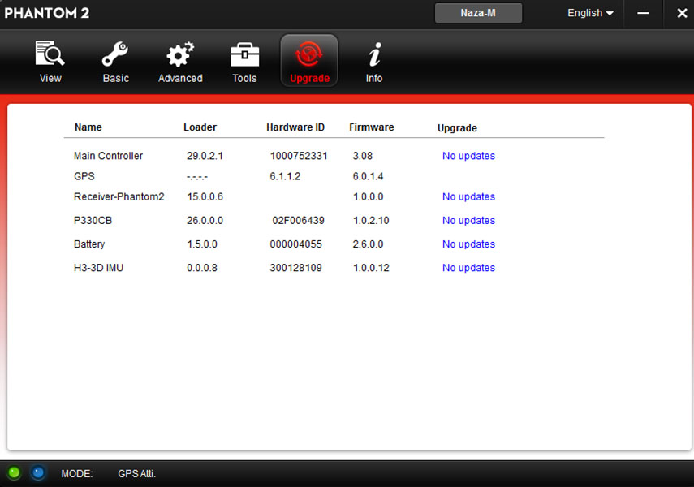The width and height of the screenshot is (694, 487).
Task: Open the Advanced gear settings
Action: click(x=180, y=62)
